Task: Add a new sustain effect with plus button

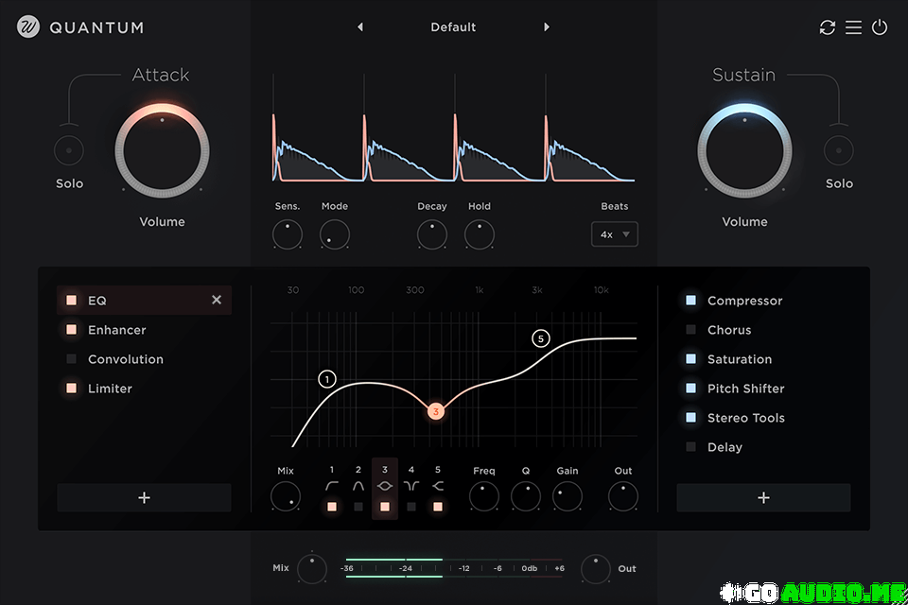Action: tap(763, 497)
